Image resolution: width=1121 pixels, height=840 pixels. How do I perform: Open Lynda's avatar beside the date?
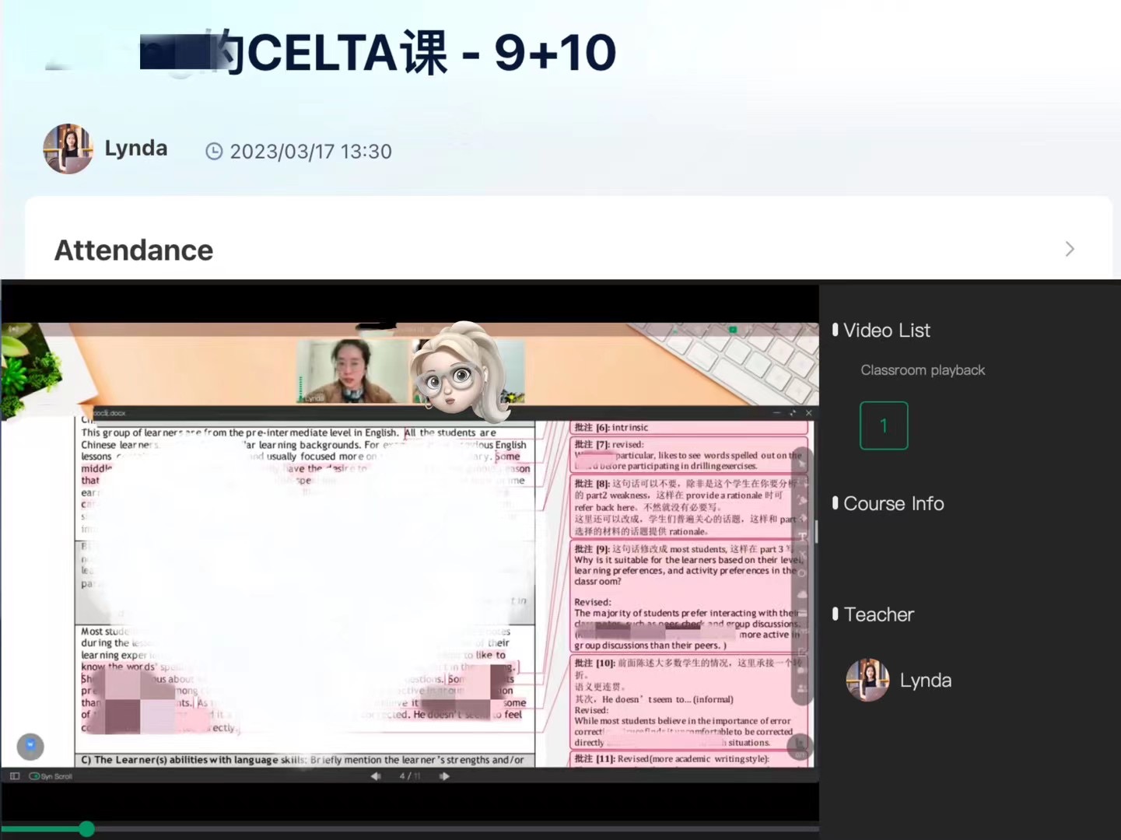pyautogui.click(x=68, y=149)
